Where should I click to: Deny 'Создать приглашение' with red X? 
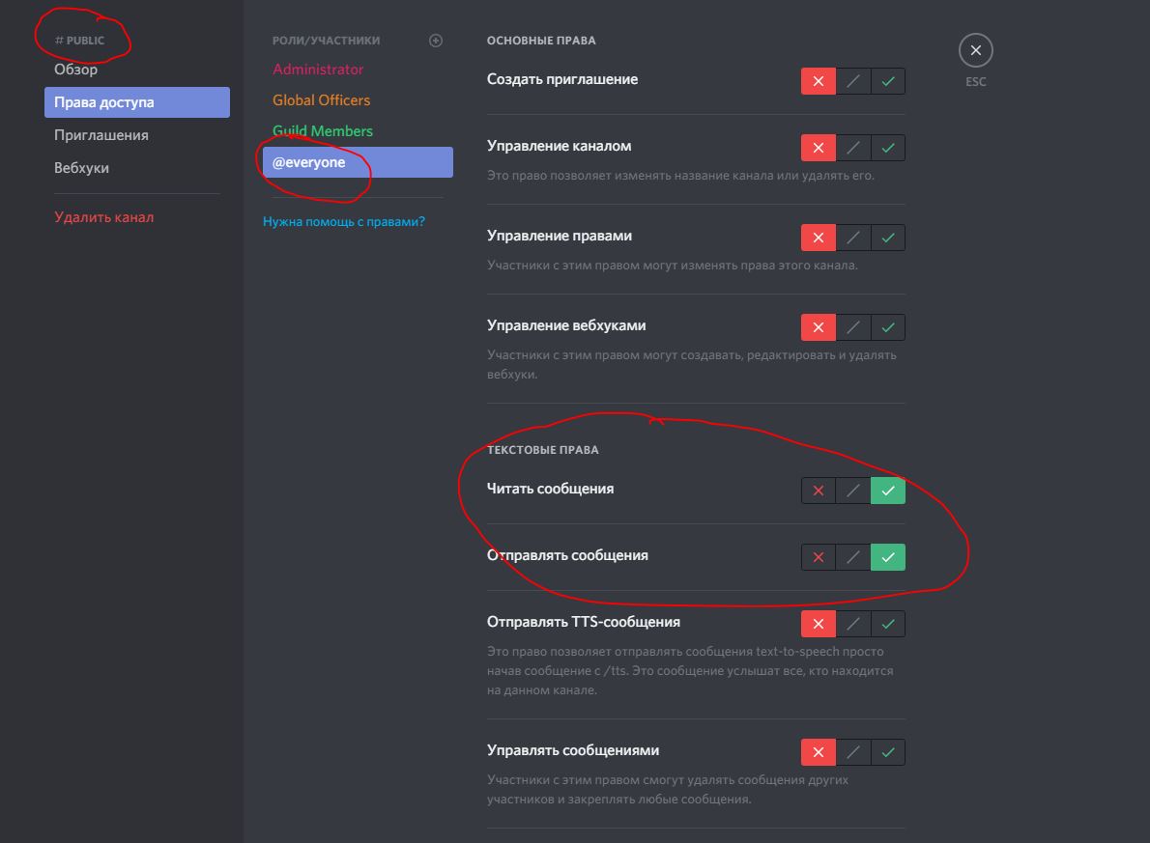point(818,81)
